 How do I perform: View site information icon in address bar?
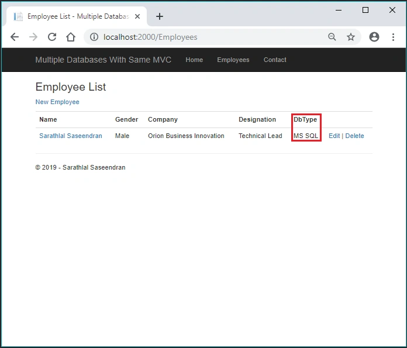pos(94,37)
